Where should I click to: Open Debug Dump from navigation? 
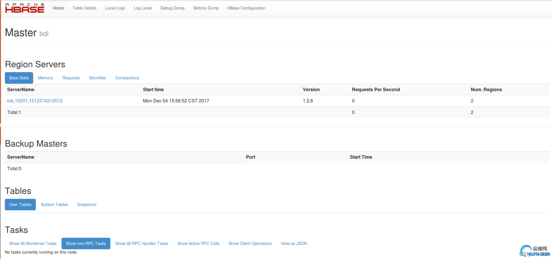pyautogui.click(x=172, y=8)
